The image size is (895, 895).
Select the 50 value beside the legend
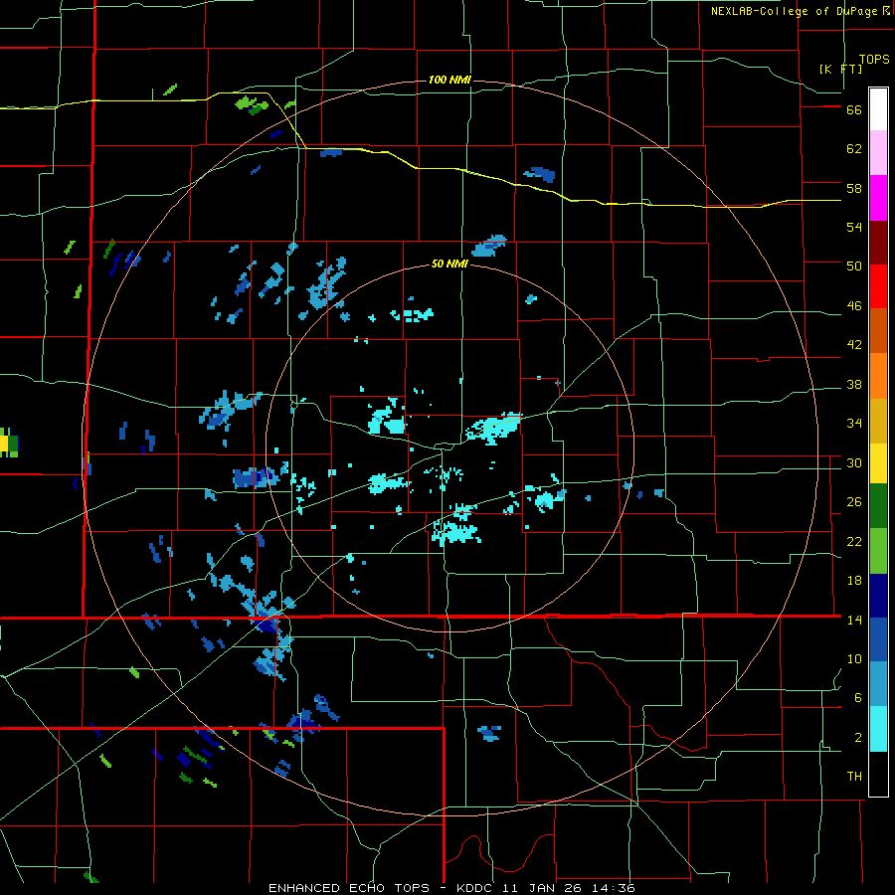tap(854, 267)
